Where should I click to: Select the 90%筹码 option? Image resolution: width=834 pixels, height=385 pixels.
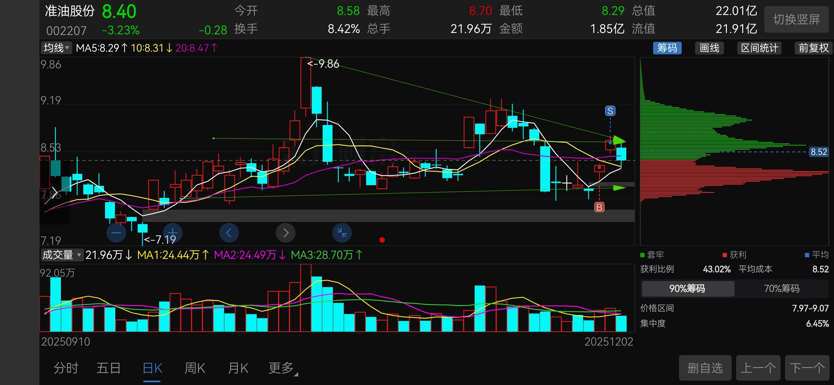click(x=687, y=288)
